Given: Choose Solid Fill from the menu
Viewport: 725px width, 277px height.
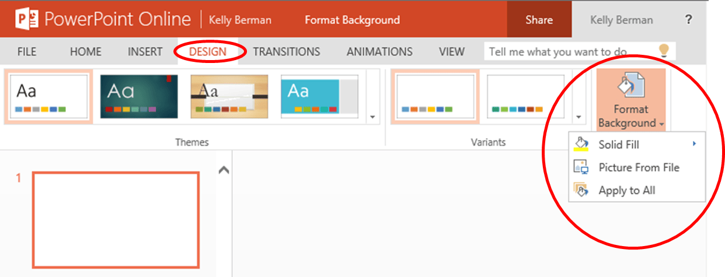Looking at the screenshot, I should point(637,144).
